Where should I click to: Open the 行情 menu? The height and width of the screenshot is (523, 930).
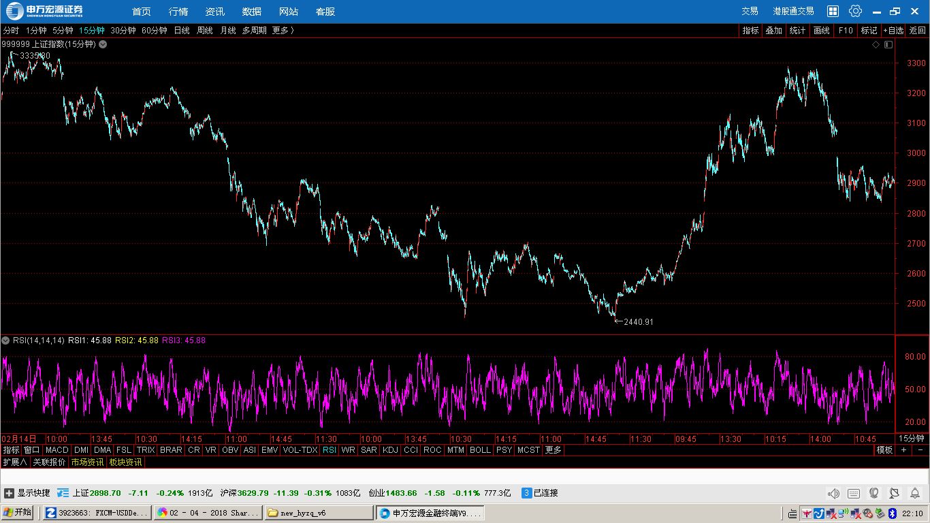178,12
